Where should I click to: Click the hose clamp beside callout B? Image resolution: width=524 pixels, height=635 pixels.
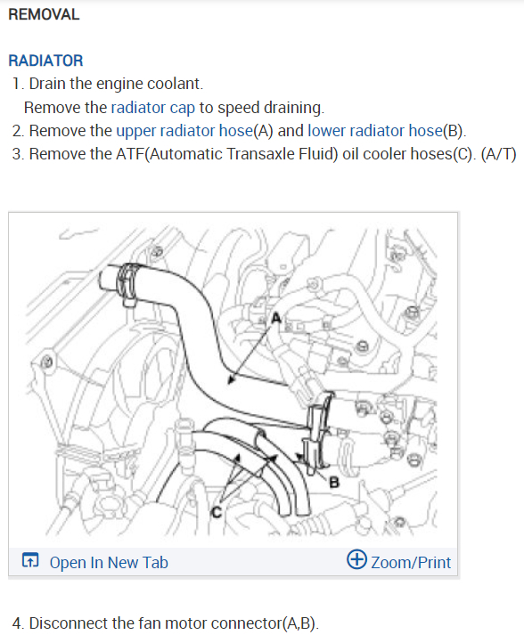317,429
